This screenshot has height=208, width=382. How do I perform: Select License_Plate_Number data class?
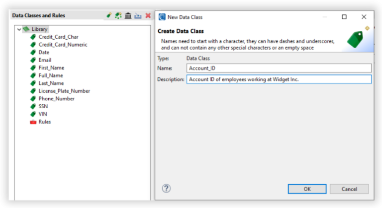[x=64, y=91]
